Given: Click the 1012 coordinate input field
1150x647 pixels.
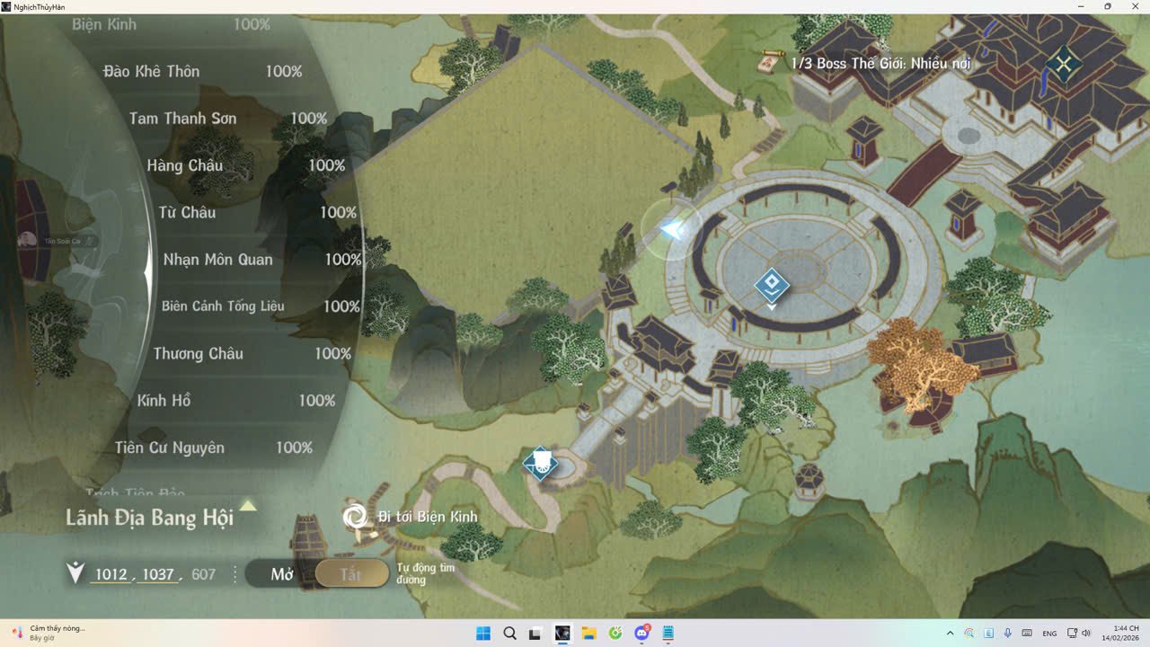Looking at the screenshot, I should click(x=110, y=574).
